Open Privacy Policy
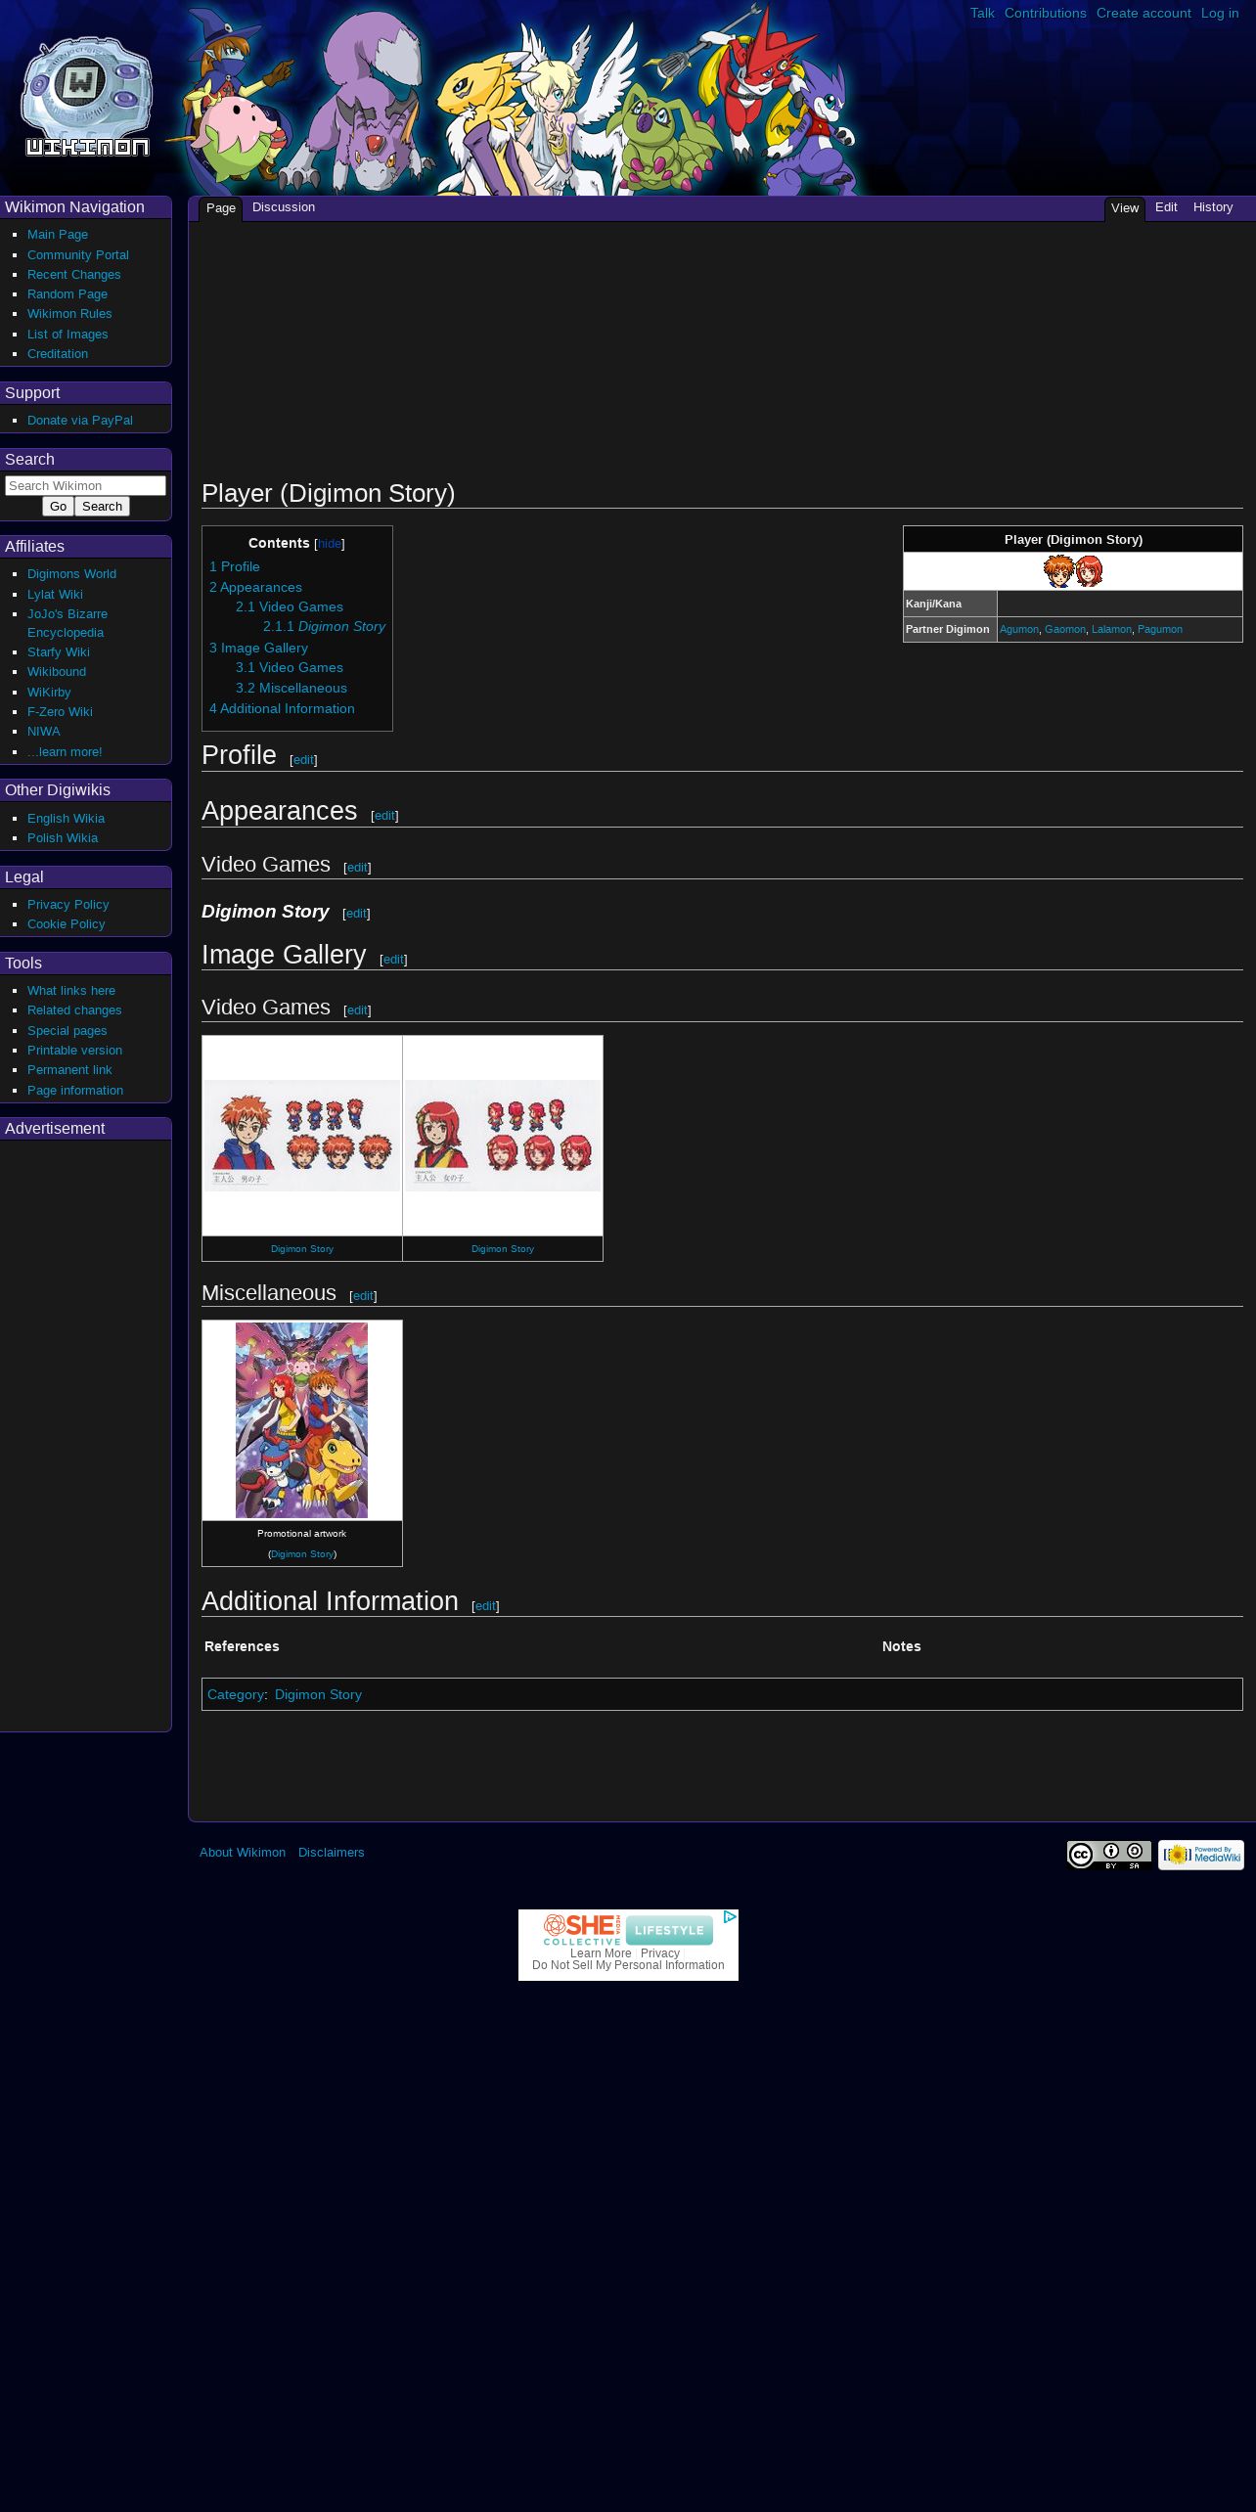Image resolution: width=1256 pixels, height=2512 pixels. 68,905
